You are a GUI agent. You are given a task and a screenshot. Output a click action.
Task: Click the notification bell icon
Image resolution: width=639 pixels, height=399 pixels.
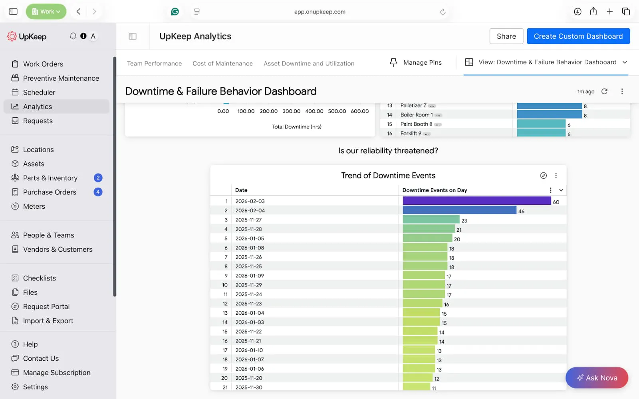[x=73, y=36]
